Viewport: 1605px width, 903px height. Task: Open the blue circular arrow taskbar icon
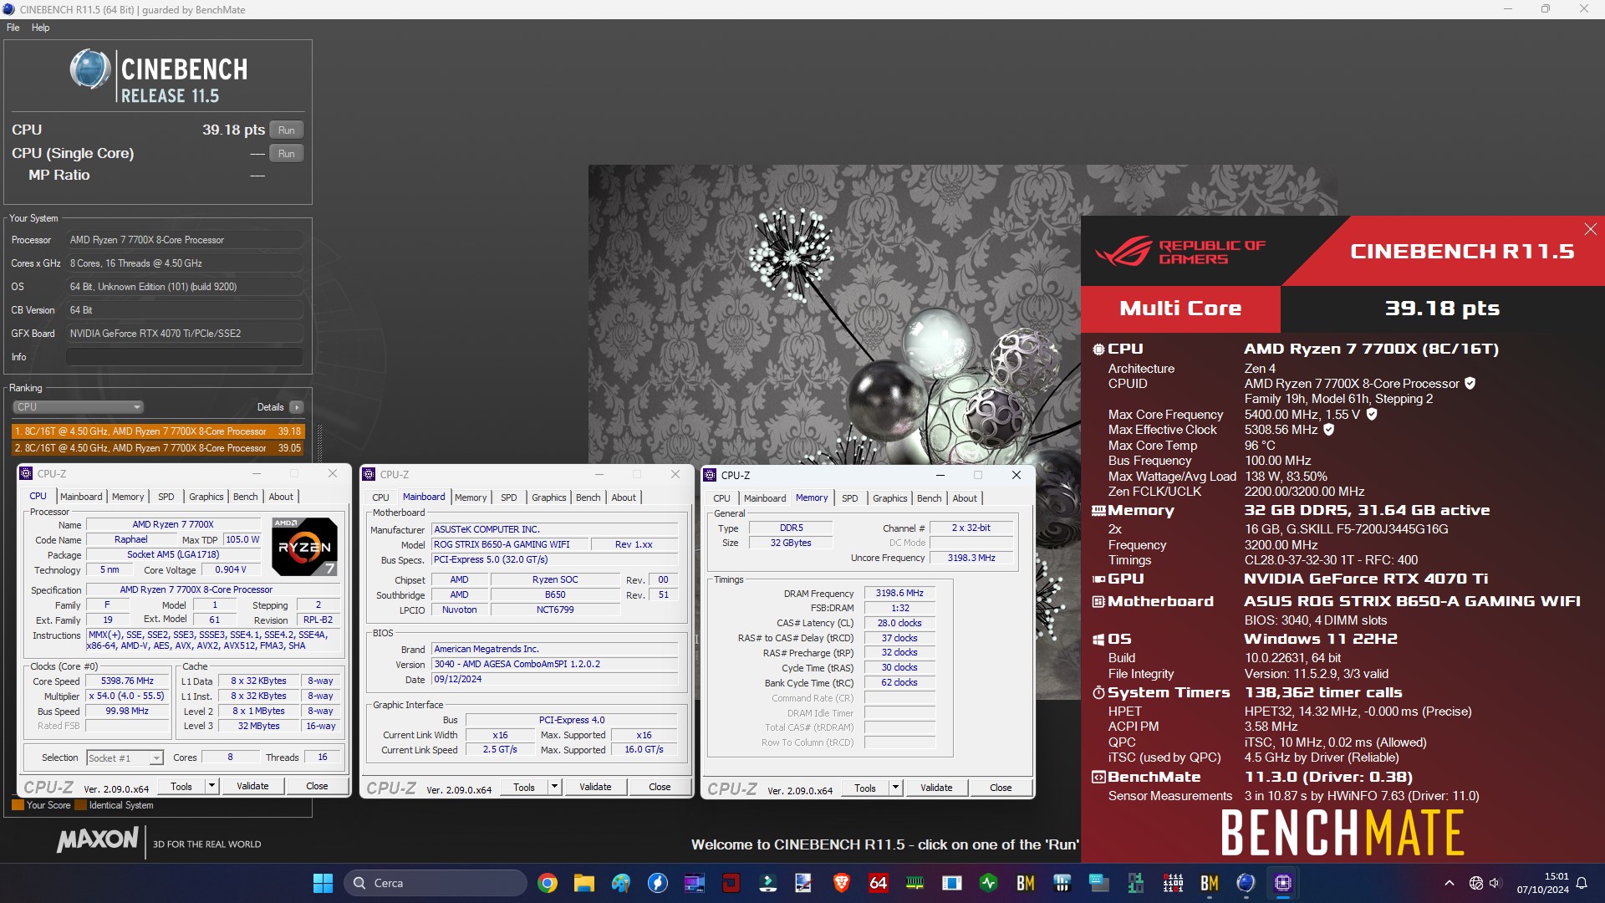[658, 883]
